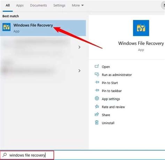Click Open in the app actions
Image resolution: width=165 pixels, height=160 pixels.
[106, 67]
